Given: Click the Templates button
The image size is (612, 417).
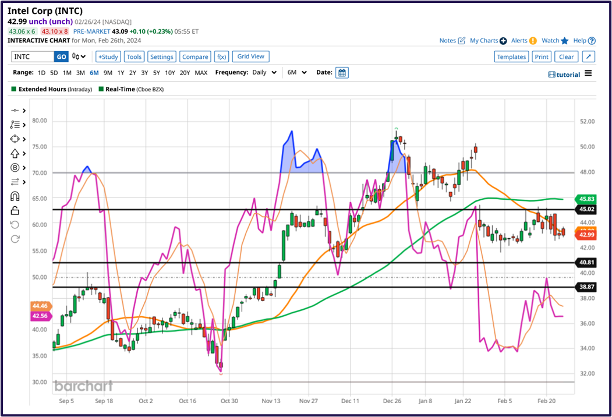Looking at the screenshot, I should pos(511,57).
